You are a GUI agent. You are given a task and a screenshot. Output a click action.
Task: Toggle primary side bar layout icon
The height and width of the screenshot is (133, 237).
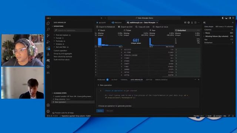pyautogui.click(x=223, y=18)
